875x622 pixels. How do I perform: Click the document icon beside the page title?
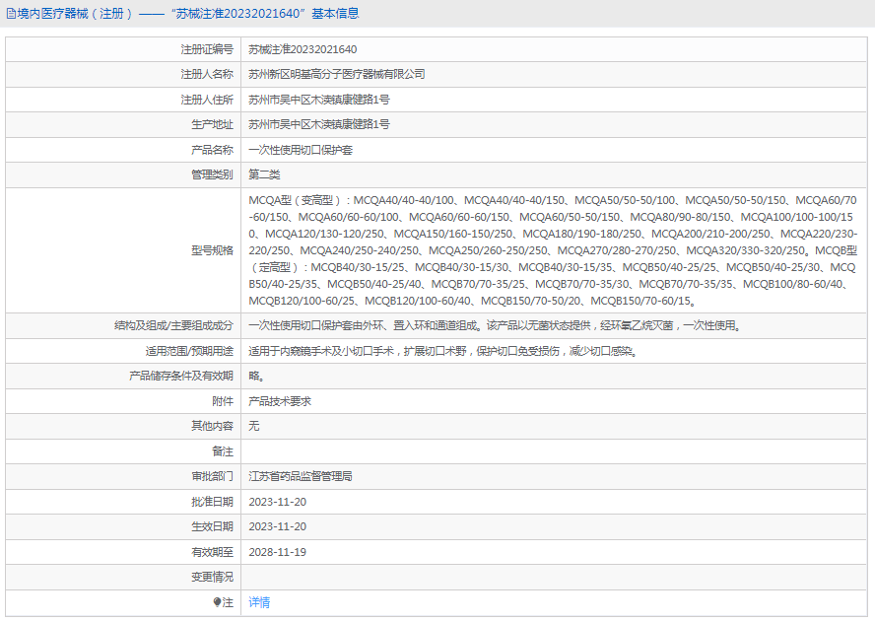[11, 14]
